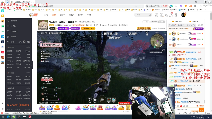This screenshot has width=212, height=119.
Task: Click the streamer's anime avatar thumbnail
Action: [x=43, y=25]
